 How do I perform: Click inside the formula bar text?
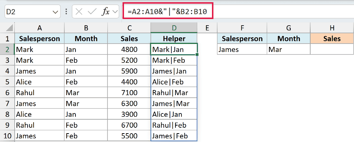point(167,12)
